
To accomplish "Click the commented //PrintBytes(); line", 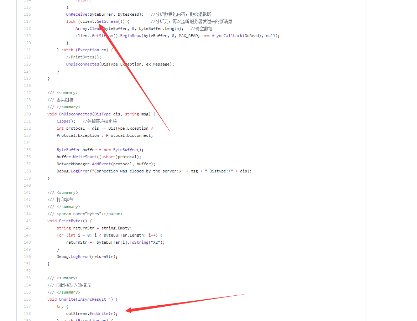I will 83,57.
